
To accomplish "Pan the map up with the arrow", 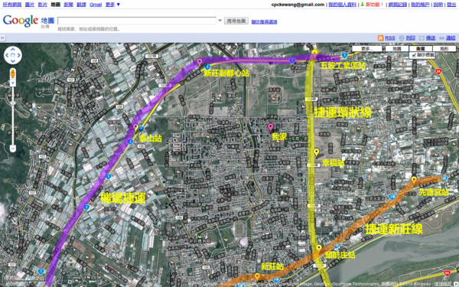I will (x=12, y=50).
